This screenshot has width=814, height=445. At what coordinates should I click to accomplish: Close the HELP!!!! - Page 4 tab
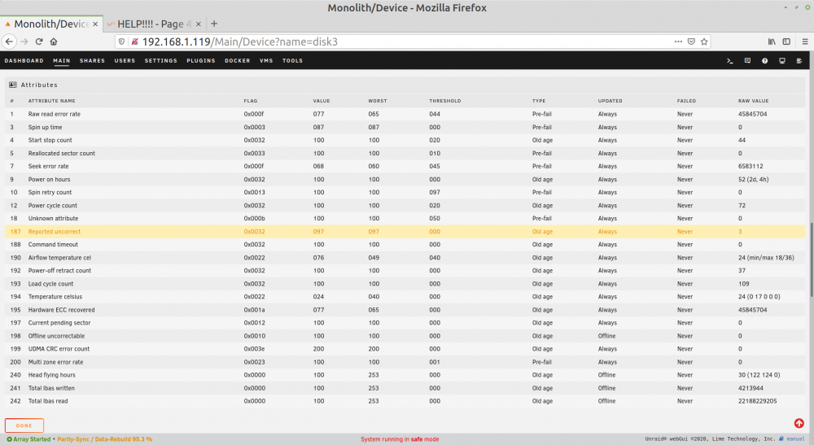coord(199,24)
